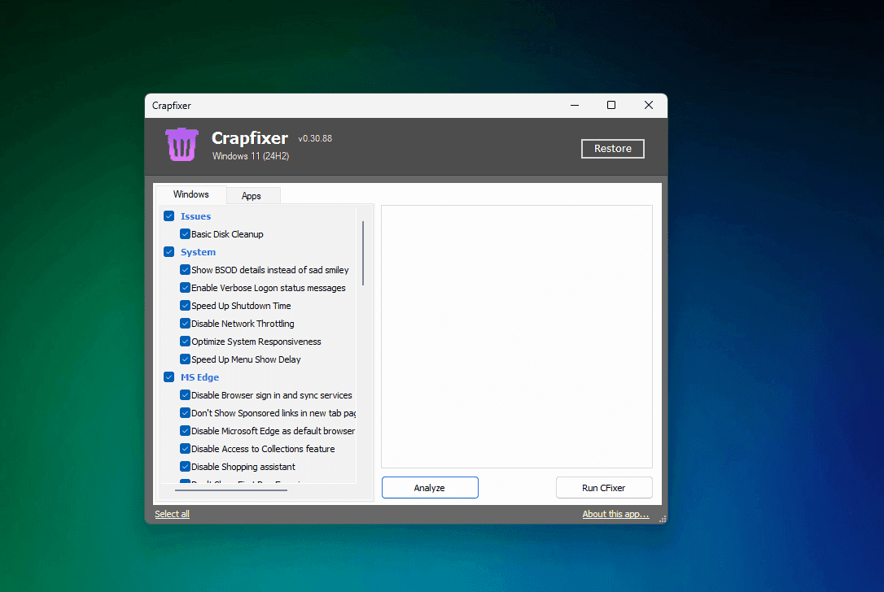The image size is (884, 592).
Task: Toggle Enable Verbose Logon status messages
Action: click(185, 287)
